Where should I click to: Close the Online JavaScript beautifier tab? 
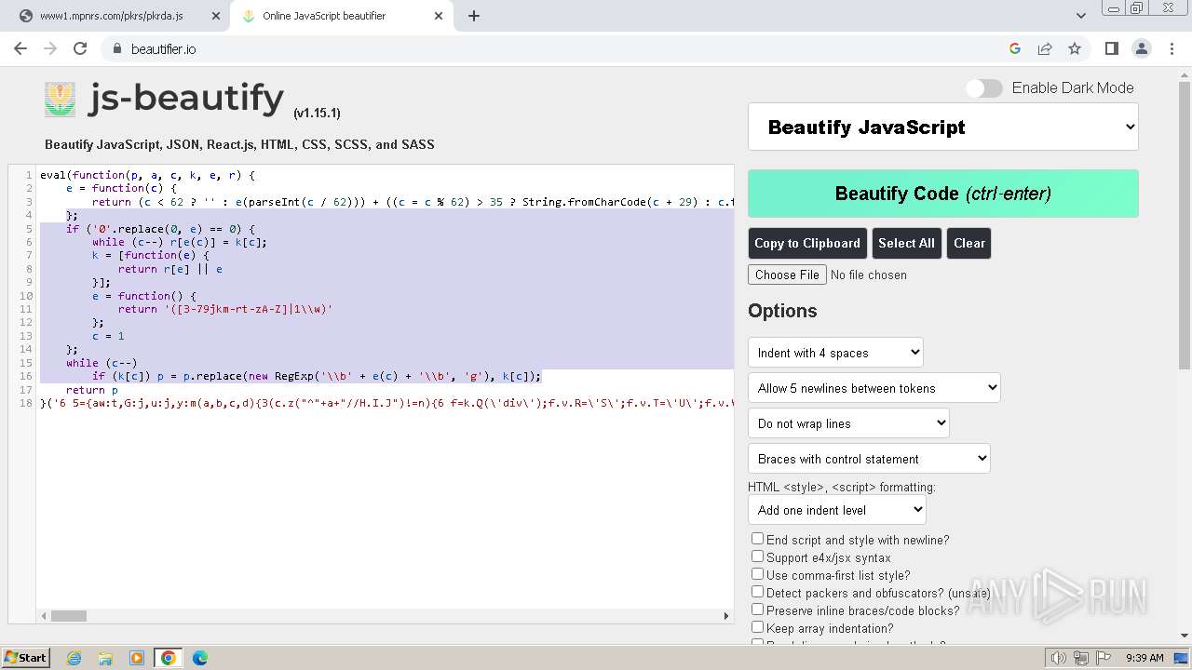(x=440, y=16)
